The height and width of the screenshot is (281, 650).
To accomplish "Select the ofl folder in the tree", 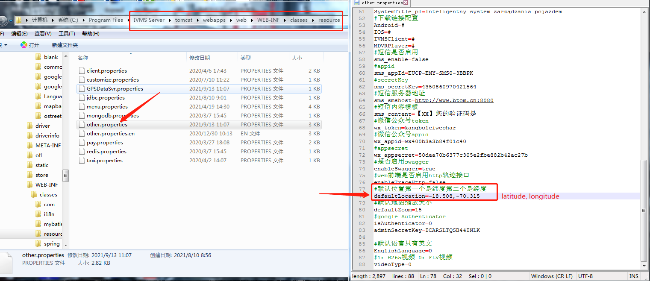I will click(35, 155).
